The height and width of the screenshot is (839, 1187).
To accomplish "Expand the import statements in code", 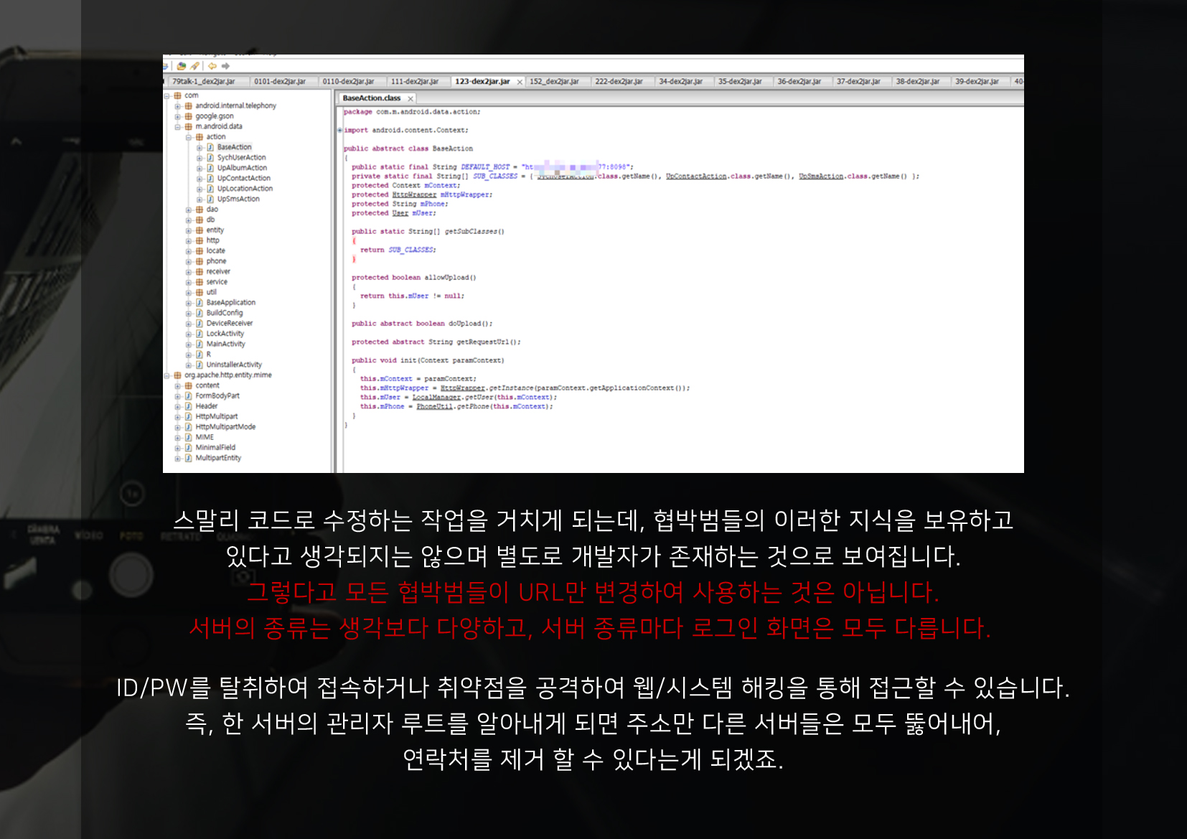I will pos(340,131).
